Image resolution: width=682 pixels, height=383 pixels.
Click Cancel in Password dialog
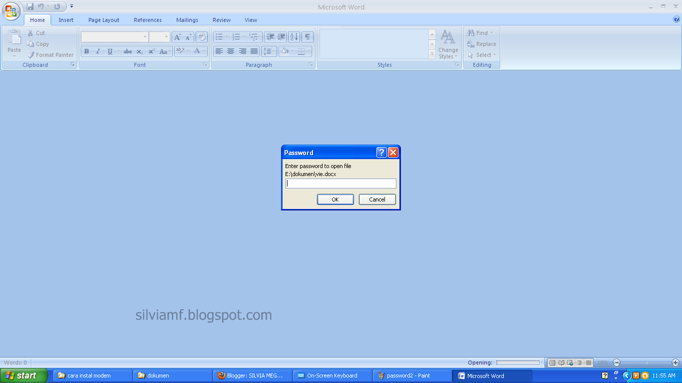click(377, 199)
